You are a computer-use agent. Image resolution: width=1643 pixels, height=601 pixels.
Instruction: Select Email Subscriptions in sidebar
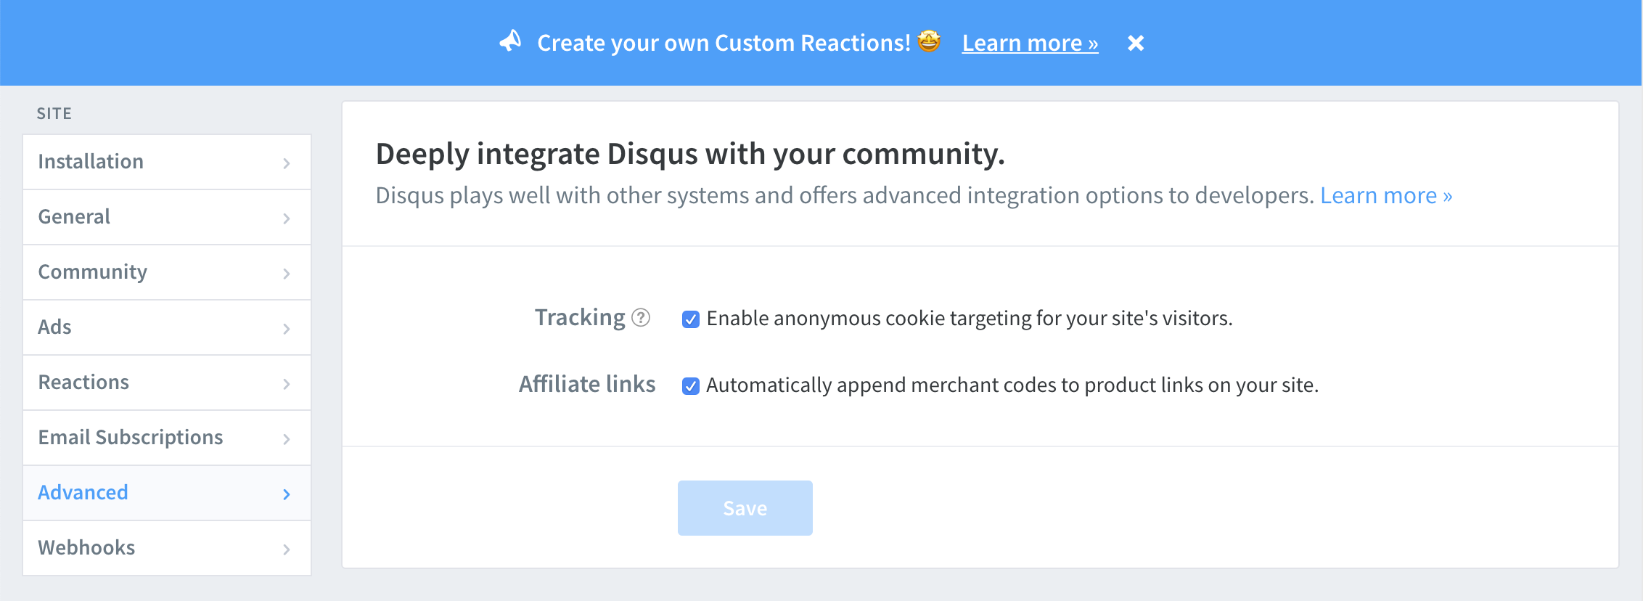click(131, 438)
